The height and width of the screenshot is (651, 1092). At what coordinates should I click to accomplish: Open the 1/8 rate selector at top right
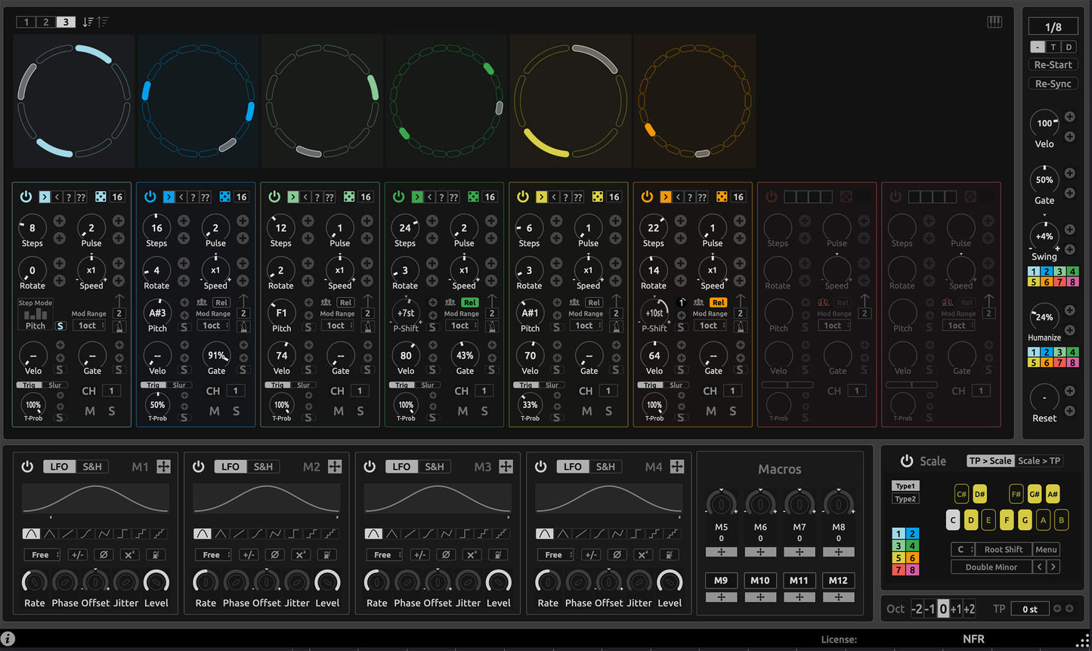coord(1053,26)
